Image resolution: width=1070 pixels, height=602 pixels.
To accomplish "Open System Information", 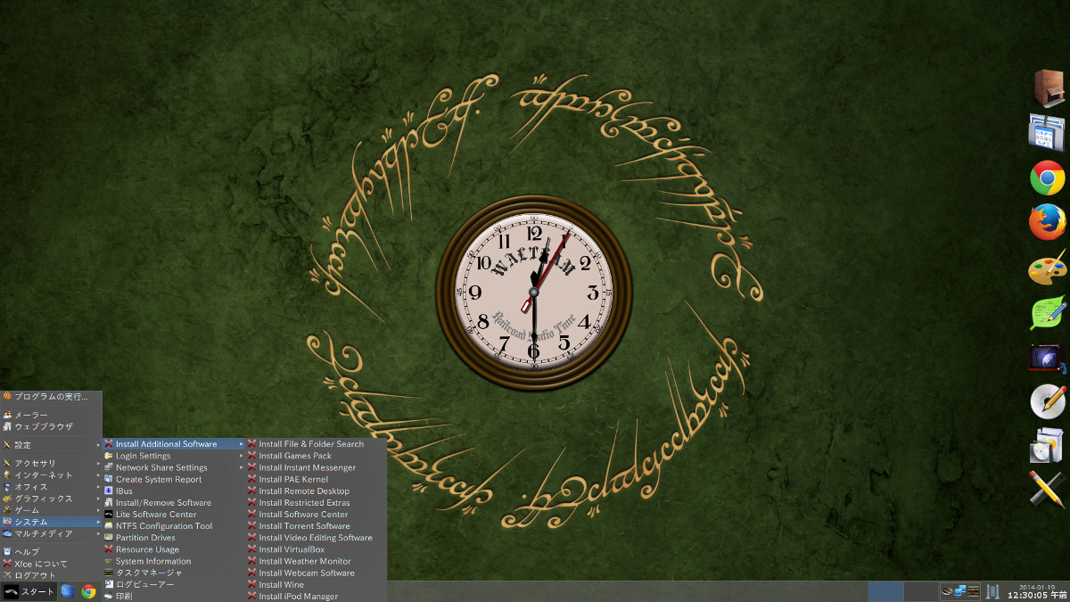I will pyautogui.click(x=174, y=561).
